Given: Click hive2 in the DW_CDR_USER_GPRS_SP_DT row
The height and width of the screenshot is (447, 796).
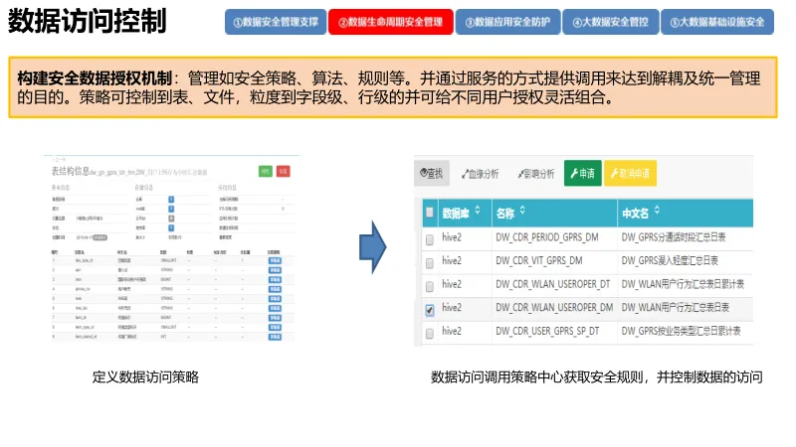Looking at the screenshot, I should [x=452, y=331].
